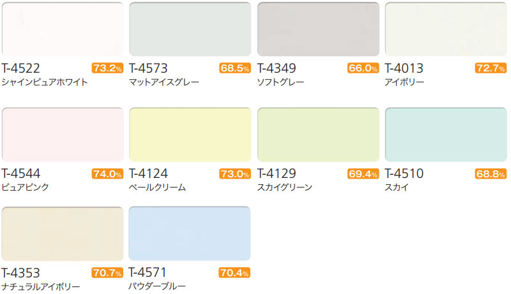This screenshot has height=294, width=511.
Task: Click the 72.7% orange badge
Action: (x=491, y=68)
